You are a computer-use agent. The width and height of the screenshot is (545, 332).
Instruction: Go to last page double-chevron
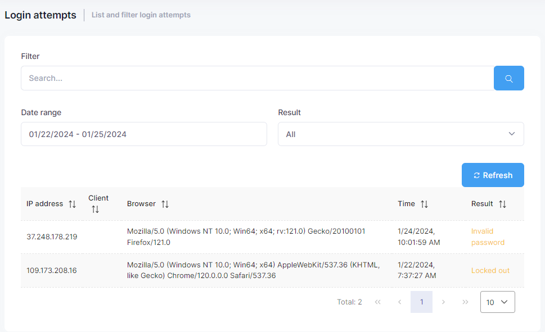pyautogui.click(x=465, y=302)
